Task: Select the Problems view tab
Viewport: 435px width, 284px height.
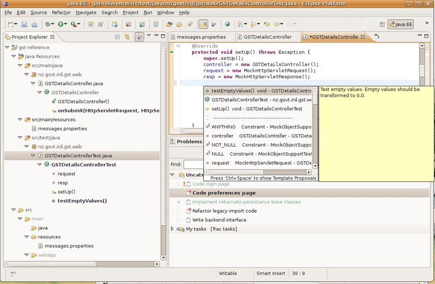Action: (x=187, y=142)
